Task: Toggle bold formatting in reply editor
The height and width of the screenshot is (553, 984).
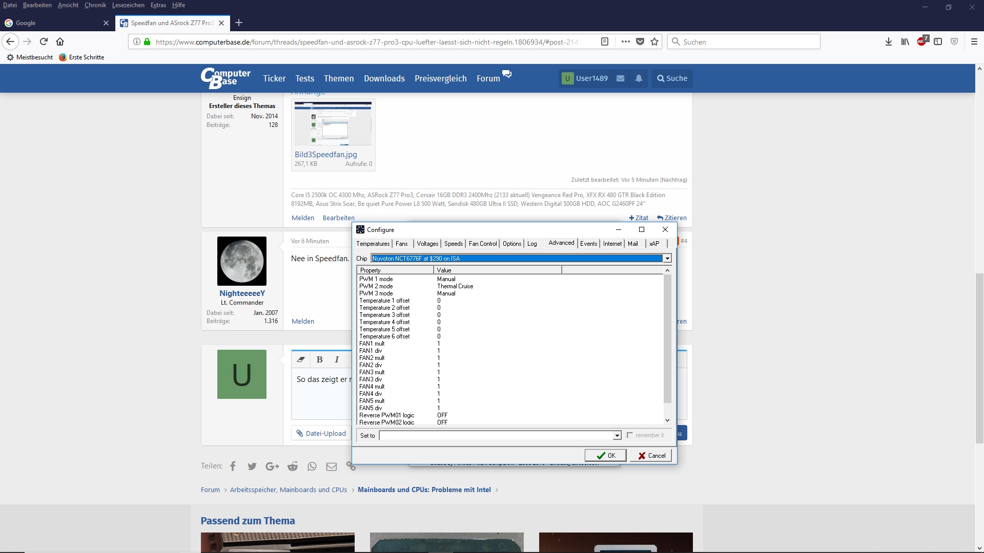Action: pos(319,359)
